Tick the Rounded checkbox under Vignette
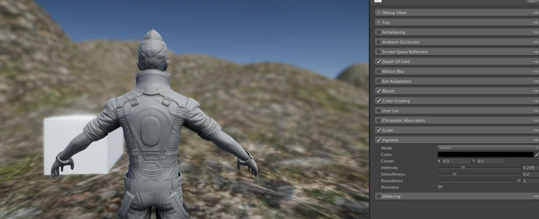Image resolution: width=539 pixels, height=219 pixels. coord(440,187)
